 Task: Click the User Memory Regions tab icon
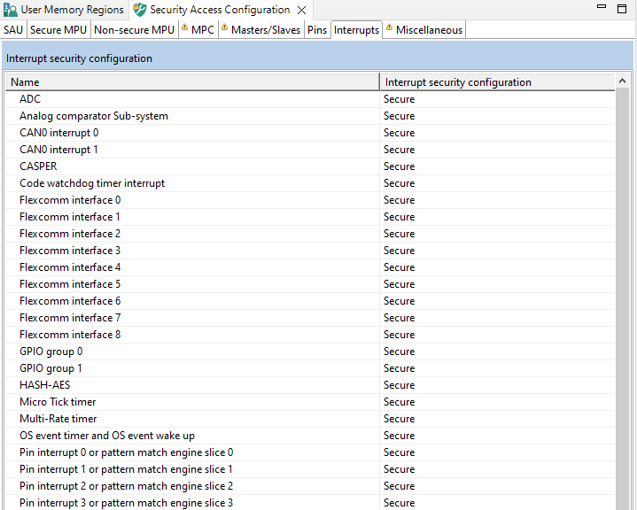11,10
